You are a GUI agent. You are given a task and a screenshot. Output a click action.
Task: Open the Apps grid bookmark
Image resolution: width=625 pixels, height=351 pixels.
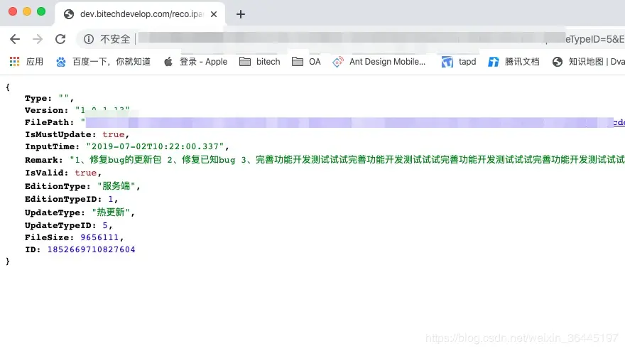pyautogui.click(x=26, y=61)
